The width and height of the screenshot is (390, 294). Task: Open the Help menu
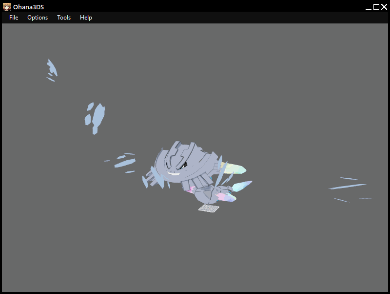[86, 18]
